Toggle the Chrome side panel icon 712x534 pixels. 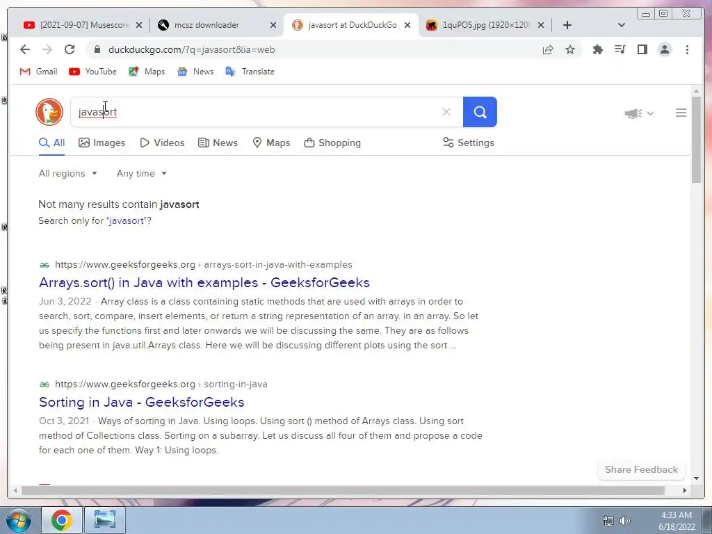click(x=642, y=49)
